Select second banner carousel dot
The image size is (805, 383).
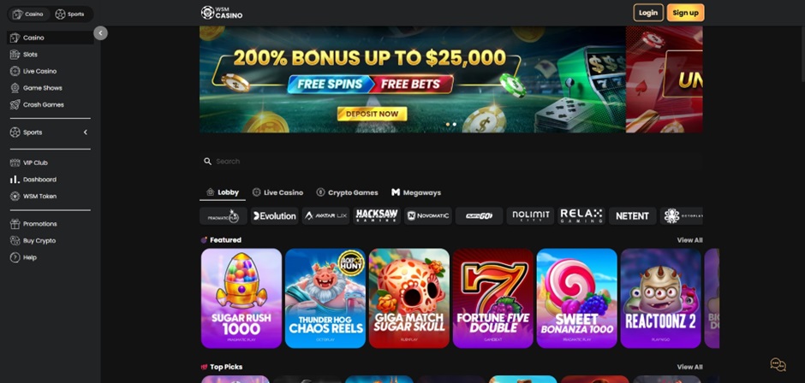(455, 124)
